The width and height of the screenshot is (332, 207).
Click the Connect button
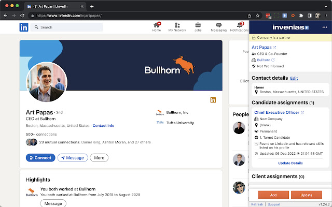point(40,158)
